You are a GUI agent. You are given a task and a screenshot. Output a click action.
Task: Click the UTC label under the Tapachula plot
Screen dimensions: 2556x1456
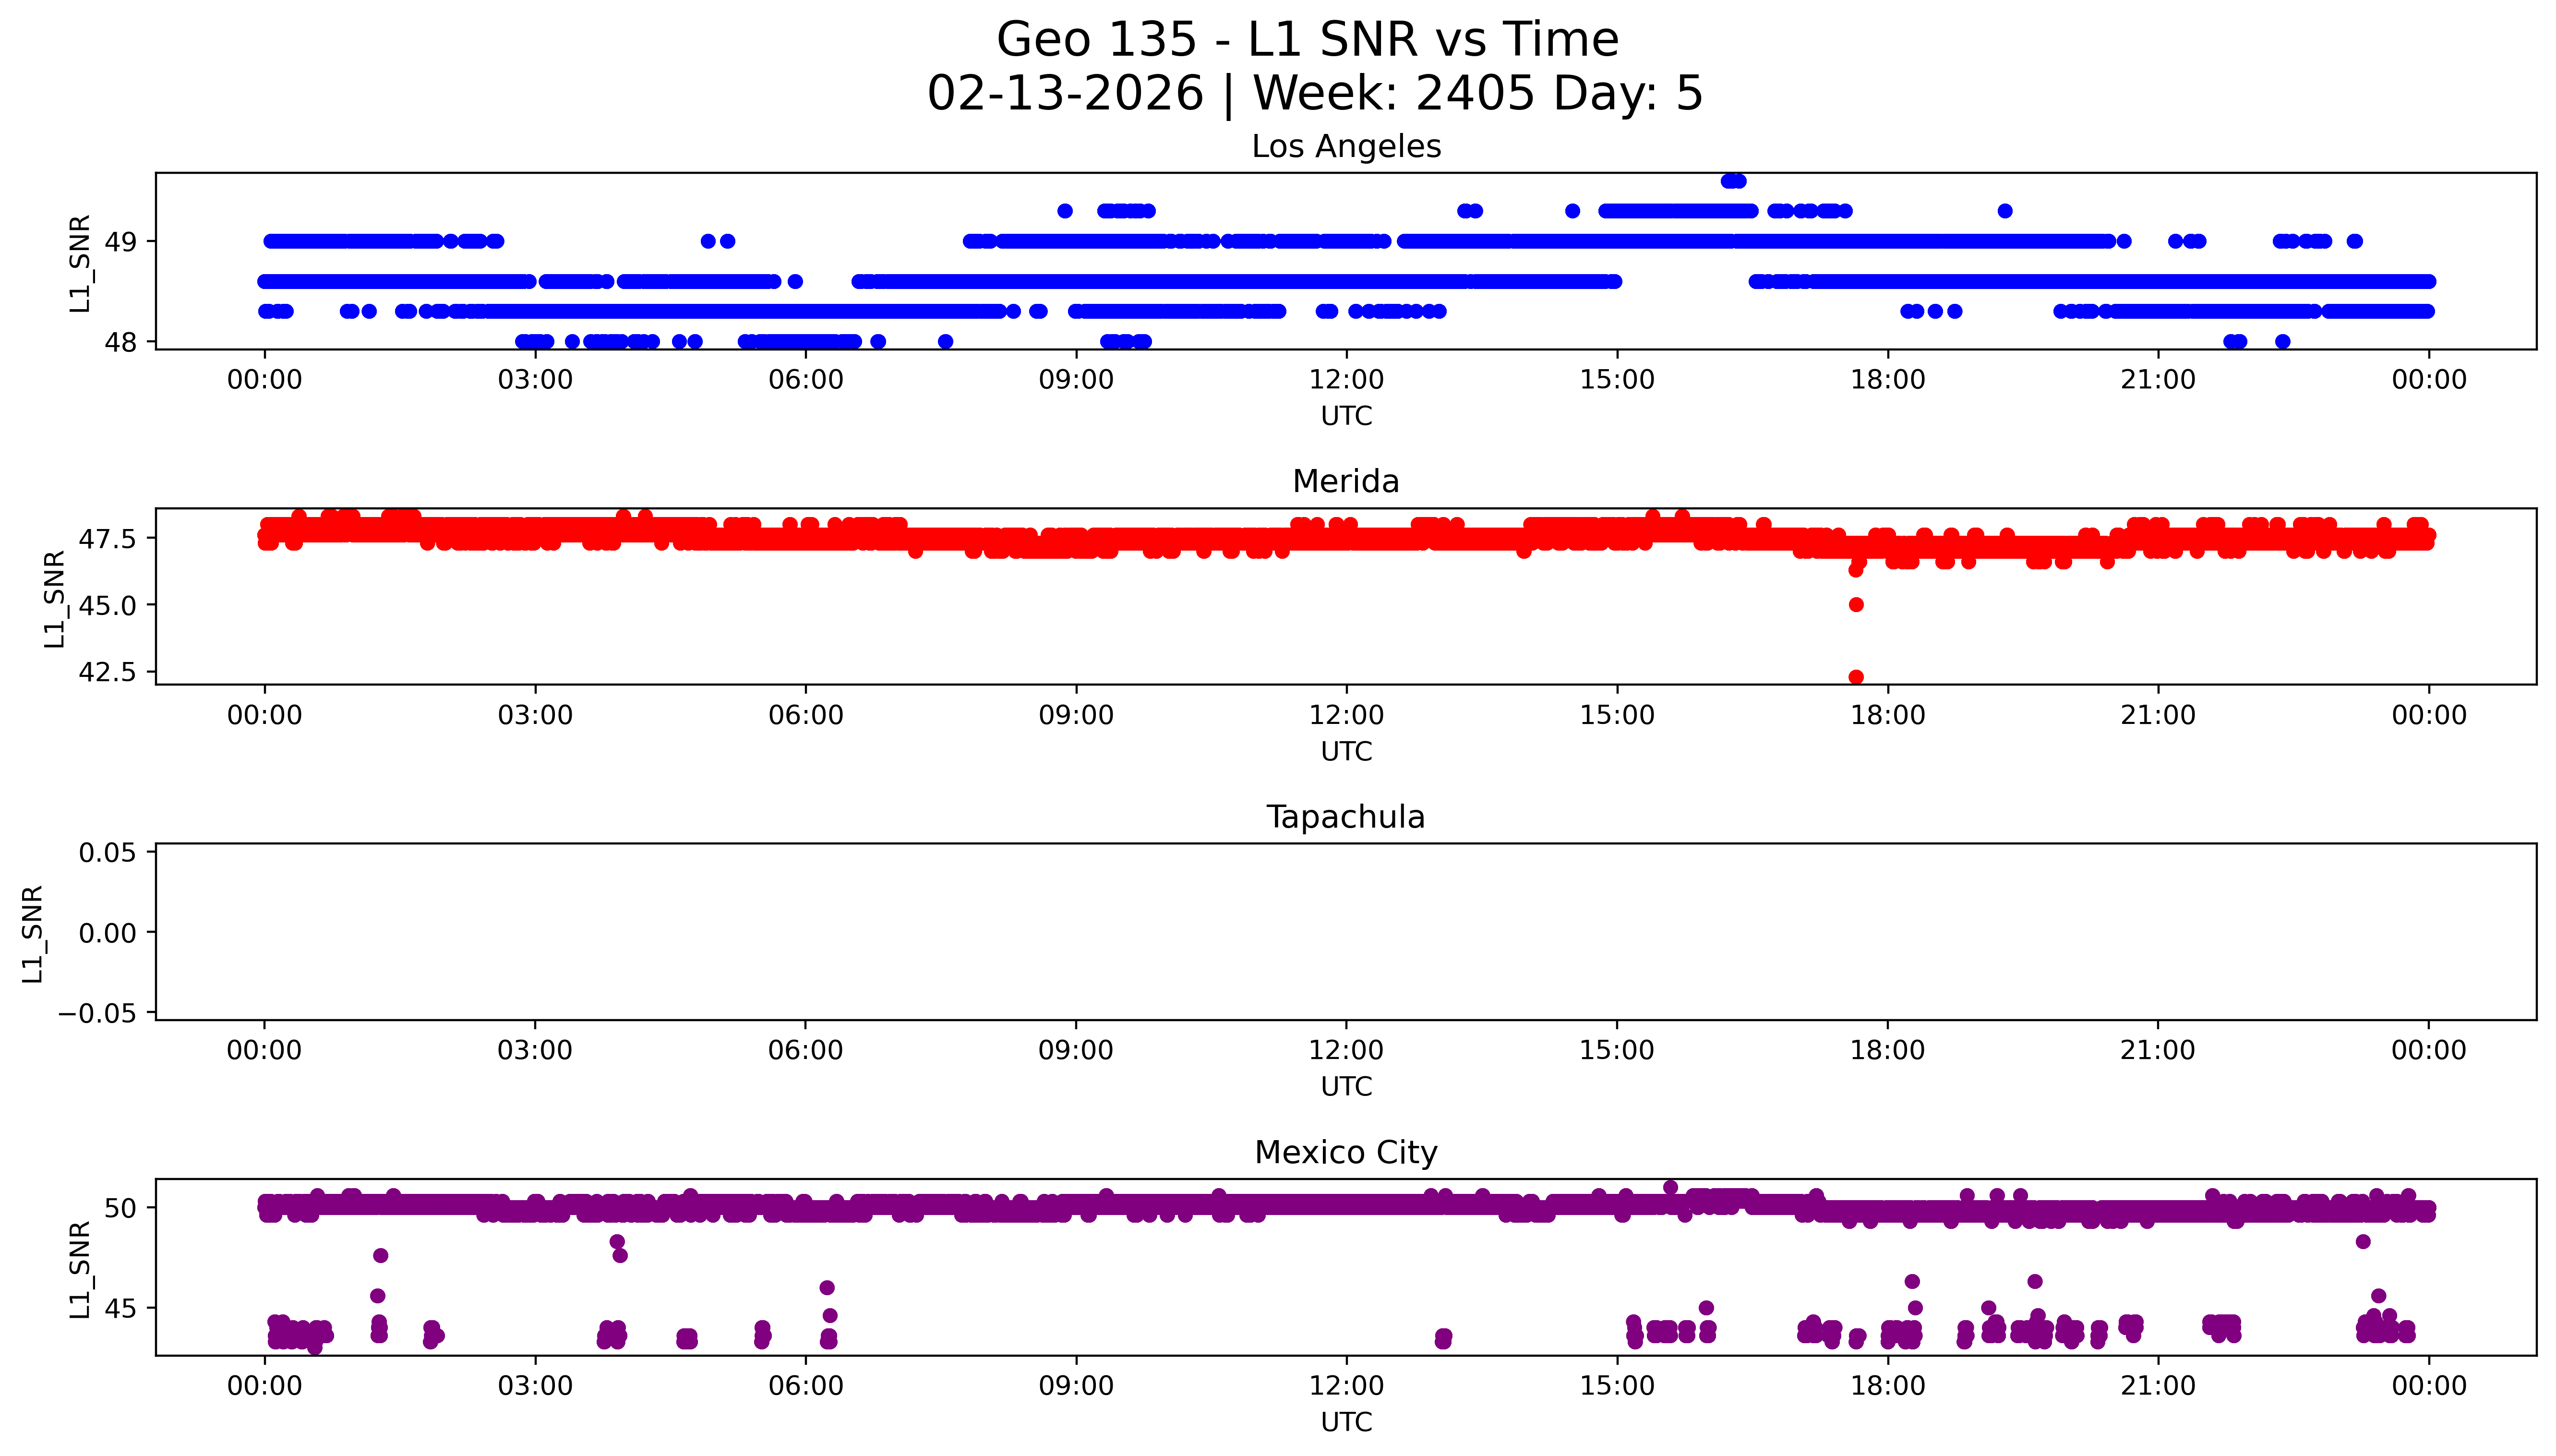point(1345,1086)
